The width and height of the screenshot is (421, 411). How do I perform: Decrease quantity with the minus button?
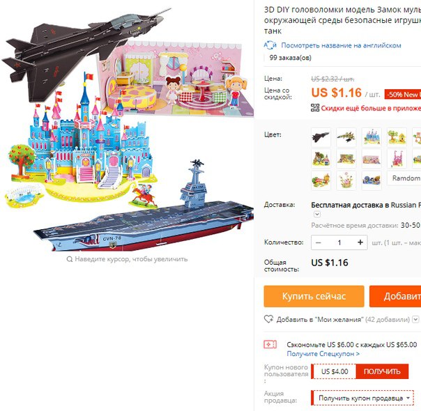pos(319,242)
